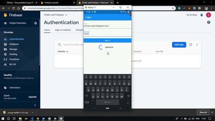Click the Functions brackets icon

tap(5, 59)
